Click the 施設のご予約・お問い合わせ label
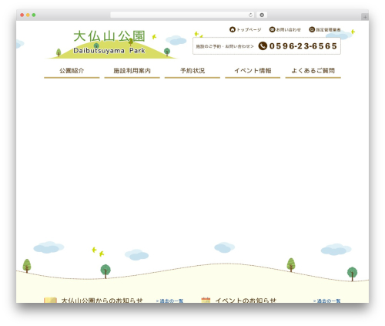385x326 pixels. point(225,46)
